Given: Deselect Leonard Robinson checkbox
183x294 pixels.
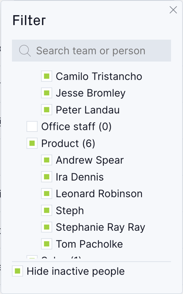Looking at the screenshot, I should coord(46,194).
